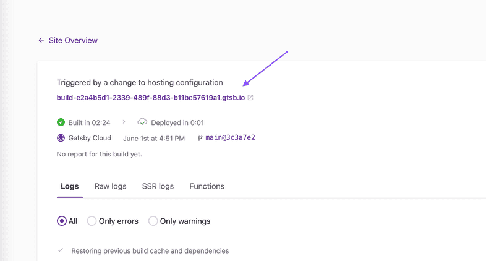
Task: Click the git branch icon
Action: tap(200, 138)
